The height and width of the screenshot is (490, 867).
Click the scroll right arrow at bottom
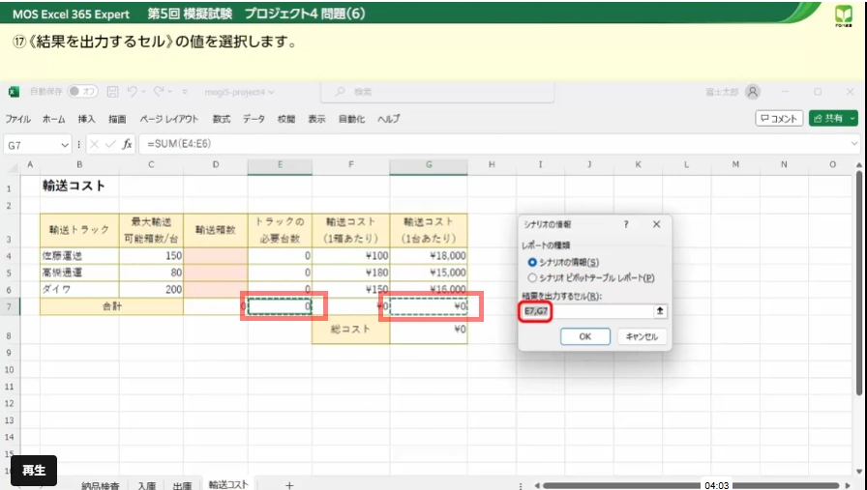849,485
